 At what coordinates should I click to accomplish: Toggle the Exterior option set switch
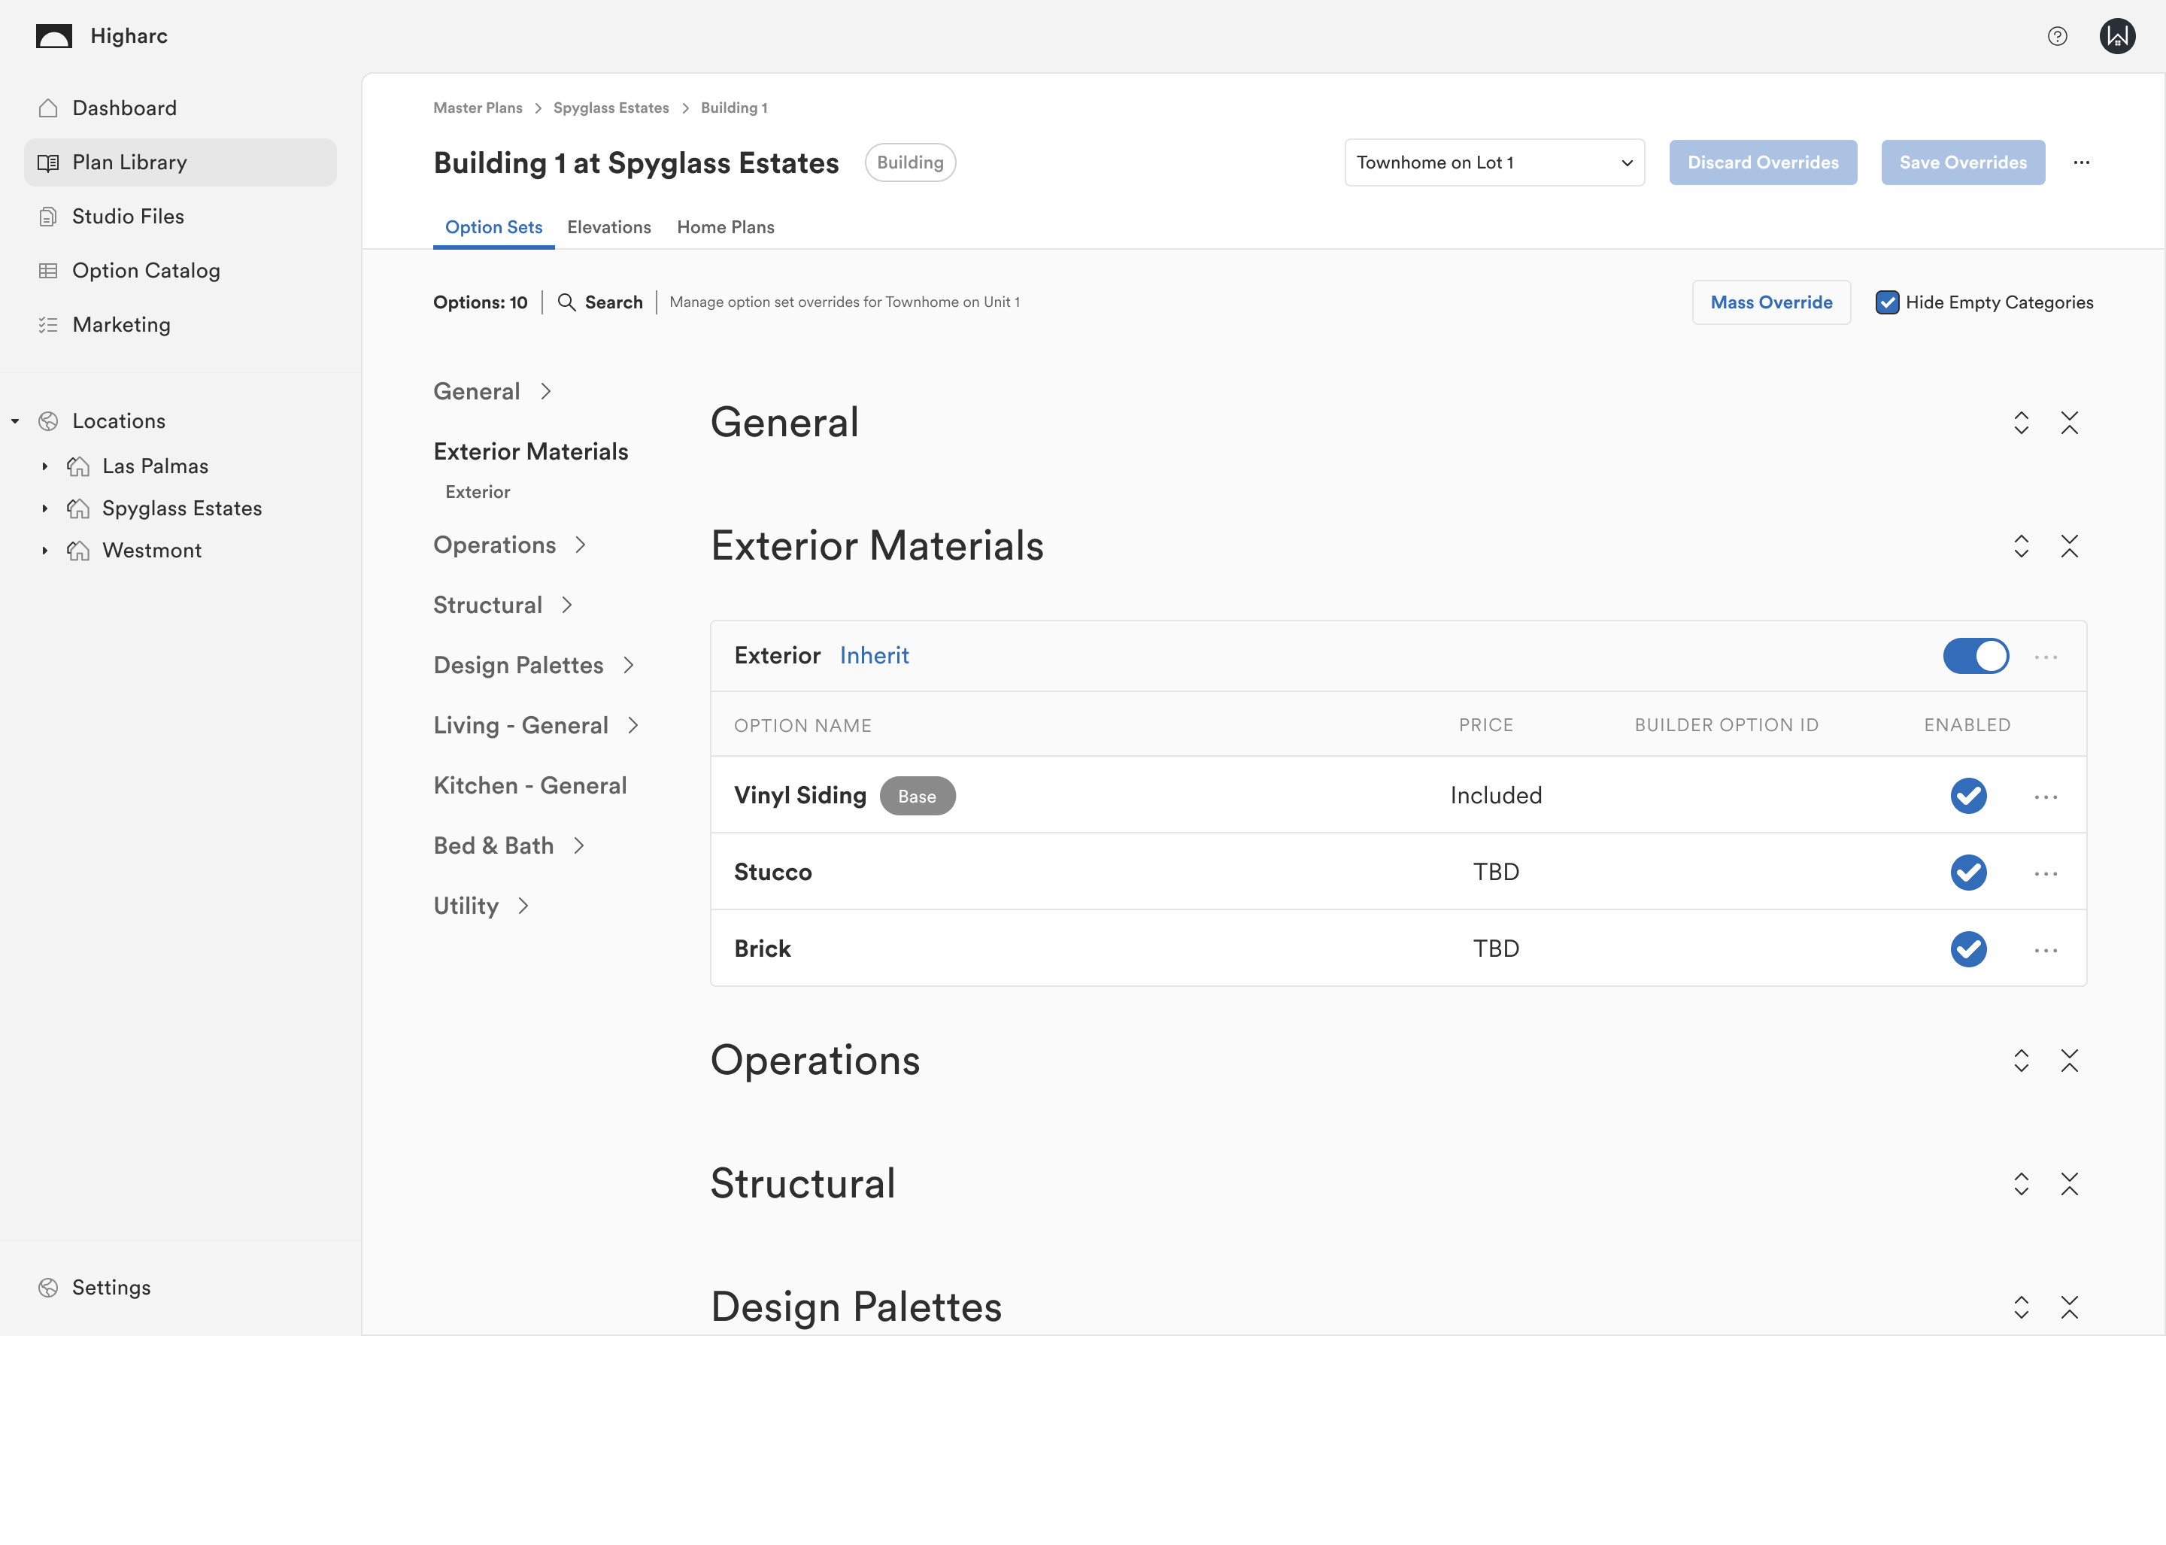[x=1975, y=657]
